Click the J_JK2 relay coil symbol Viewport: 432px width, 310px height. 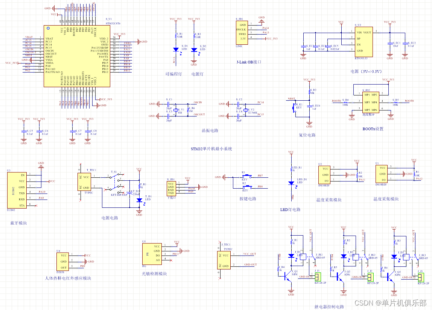point(356,257)
